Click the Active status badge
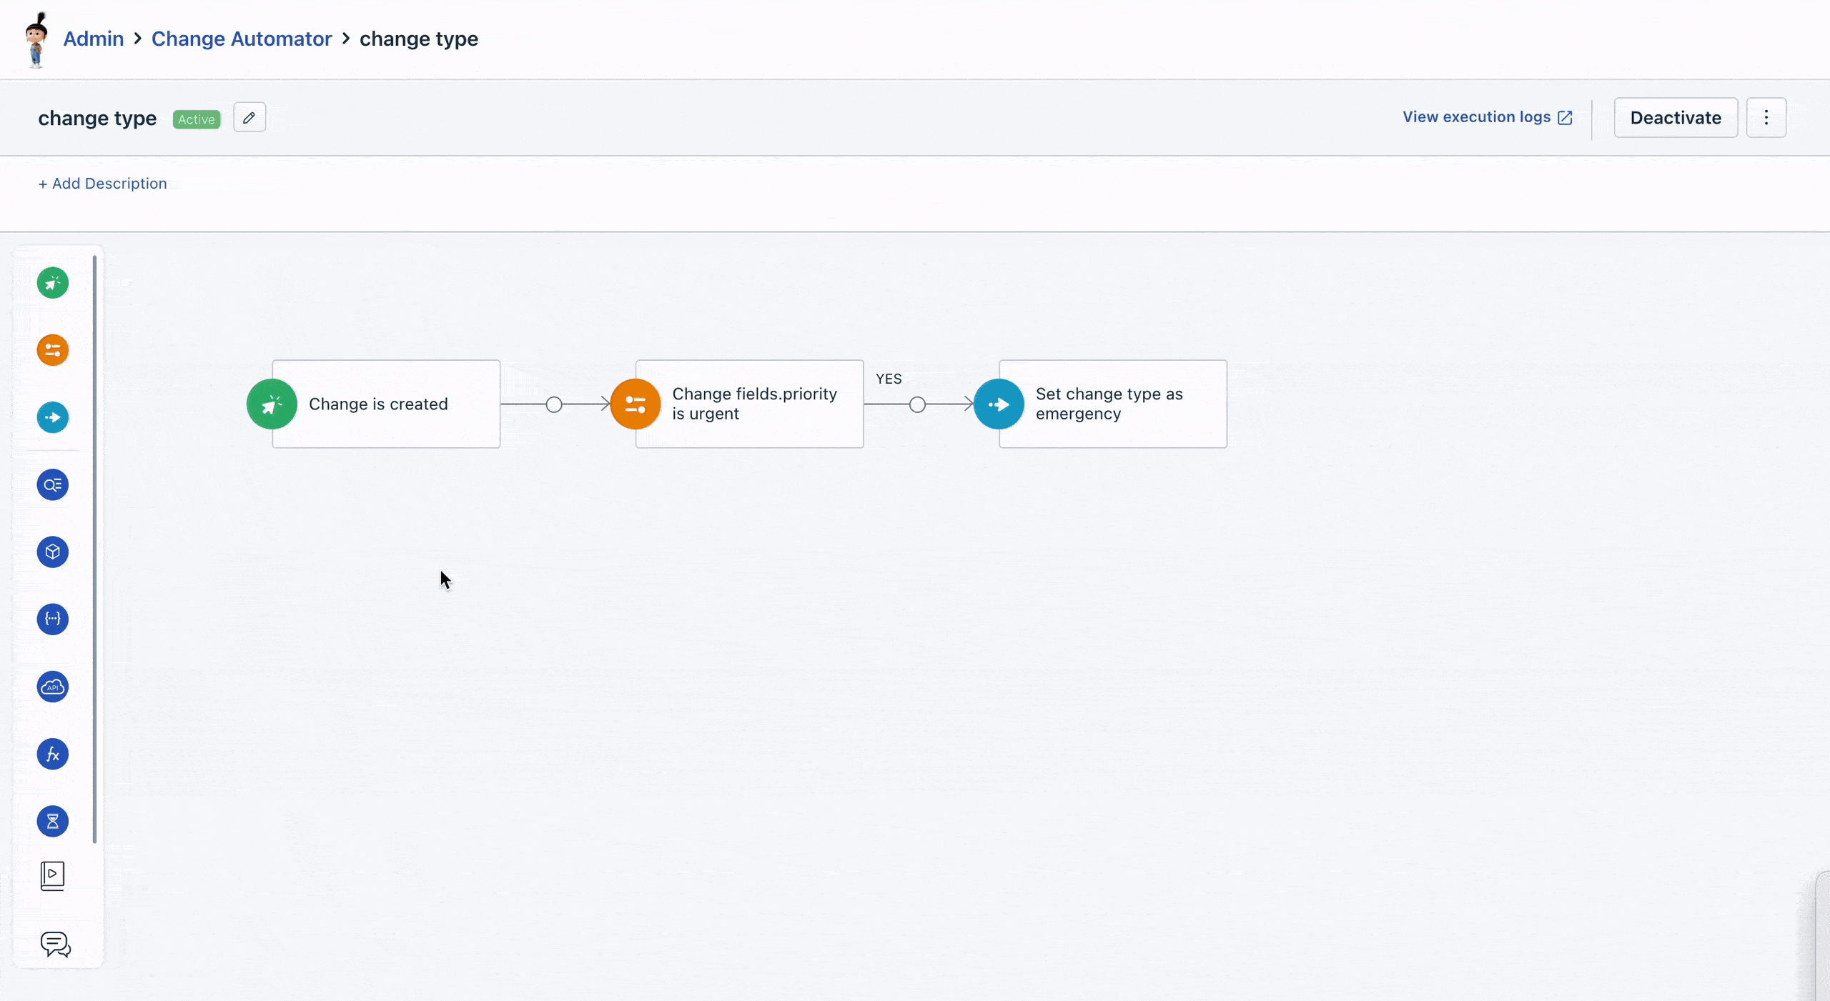 tap(197, 119)
